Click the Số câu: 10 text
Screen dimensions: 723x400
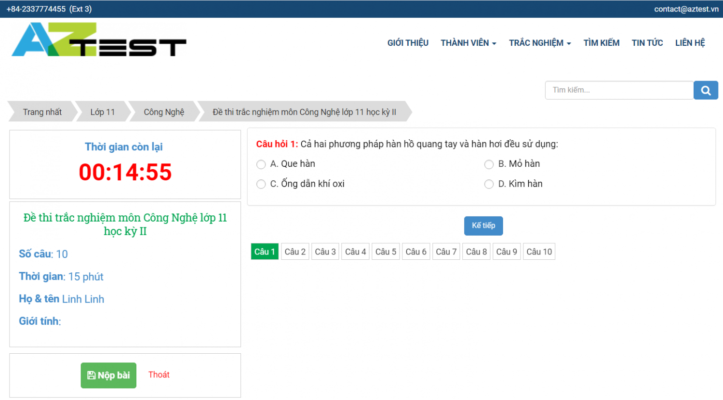tap(43, 254)
